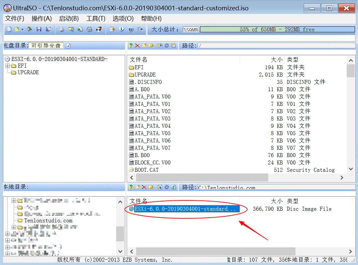Click the gear icon in local pane toolbar

click(x=167, y=187)
